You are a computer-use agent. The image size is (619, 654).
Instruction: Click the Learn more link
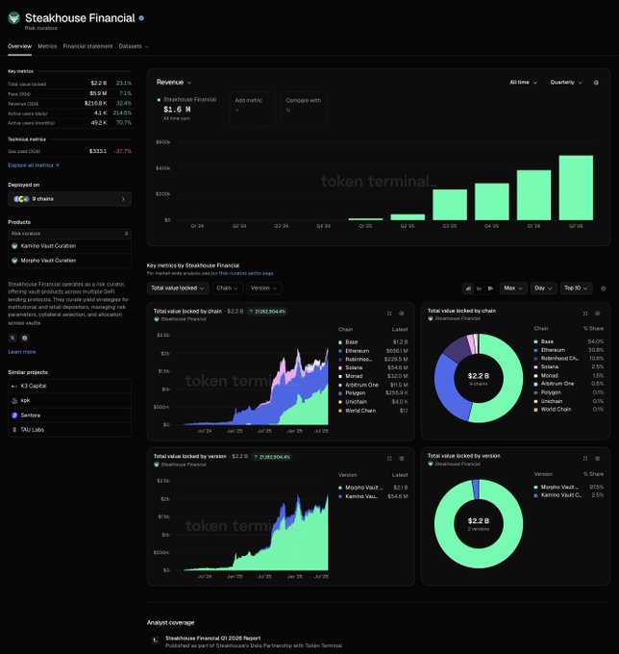click(x=22, y=352)
